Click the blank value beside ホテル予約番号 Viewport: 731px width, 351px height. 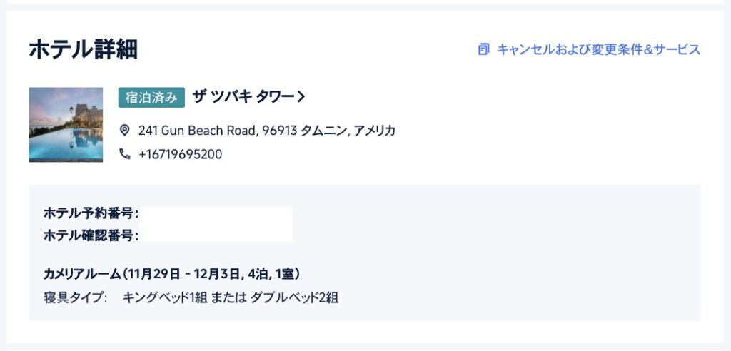[216, 215]
